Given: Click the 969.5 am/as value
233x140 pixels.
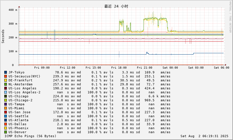Looking at the screenshot, I should coord(149,100).
